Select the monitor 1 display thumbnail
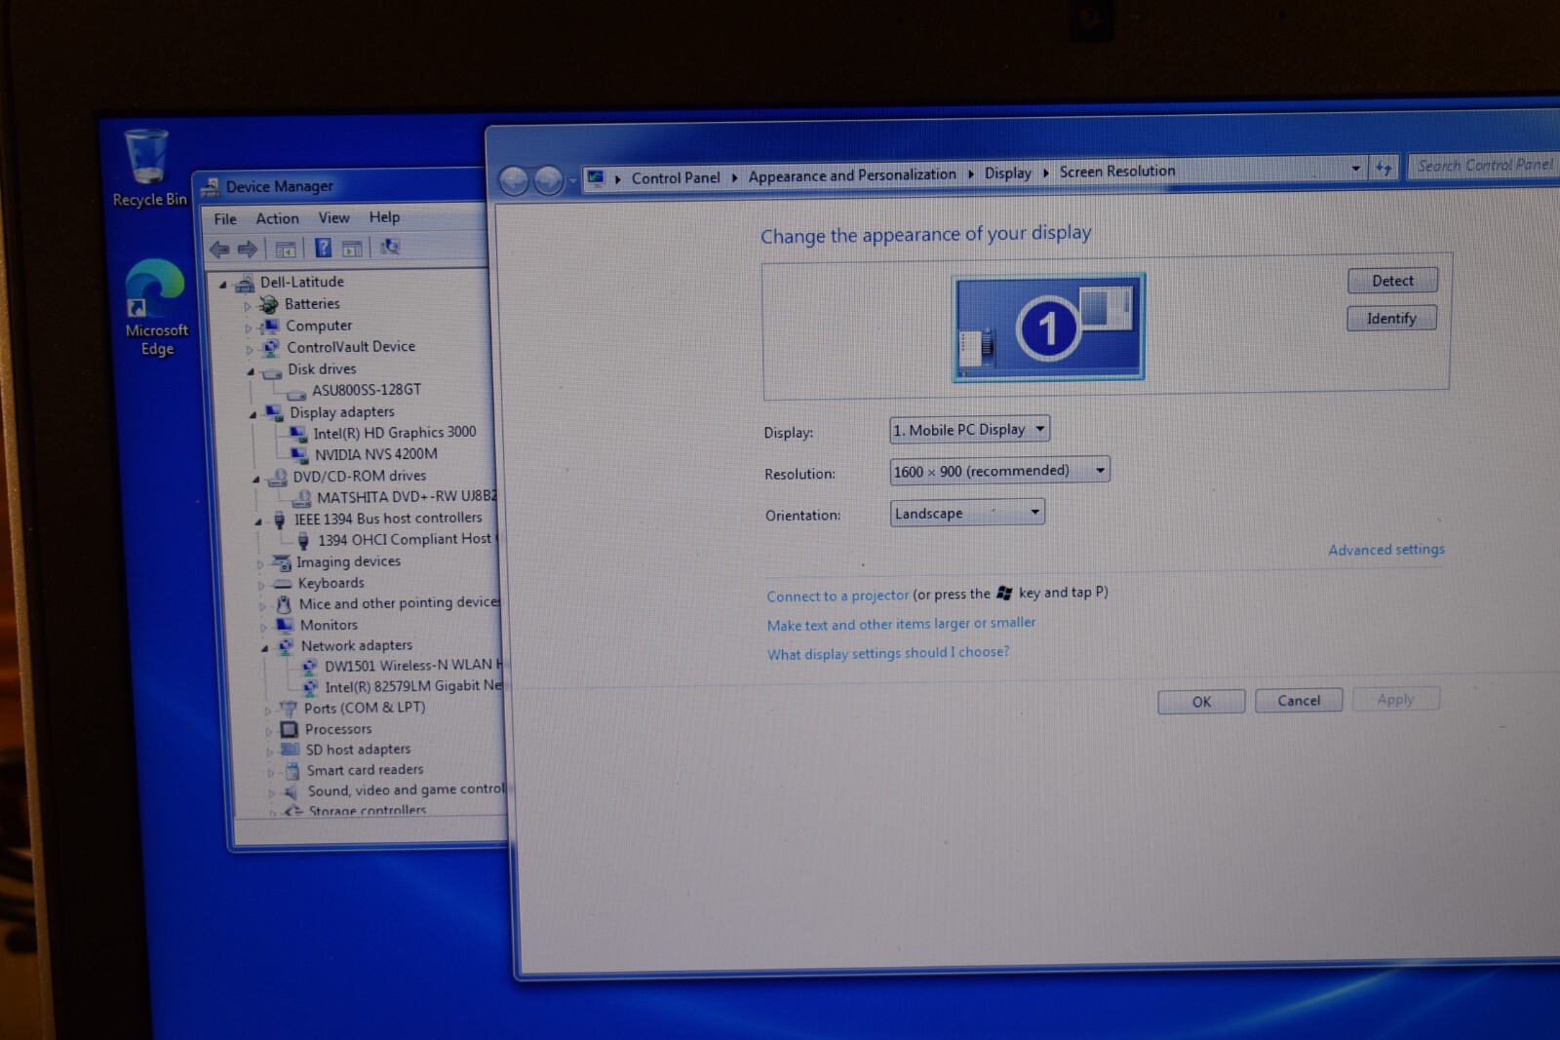 (x=1048, y=327)
